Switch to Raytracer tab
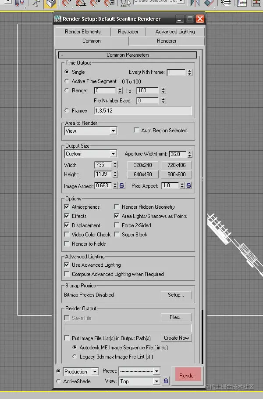 (128, 32)
